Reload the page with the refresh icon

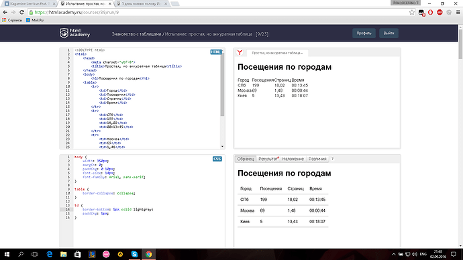[x=21, y=12]
